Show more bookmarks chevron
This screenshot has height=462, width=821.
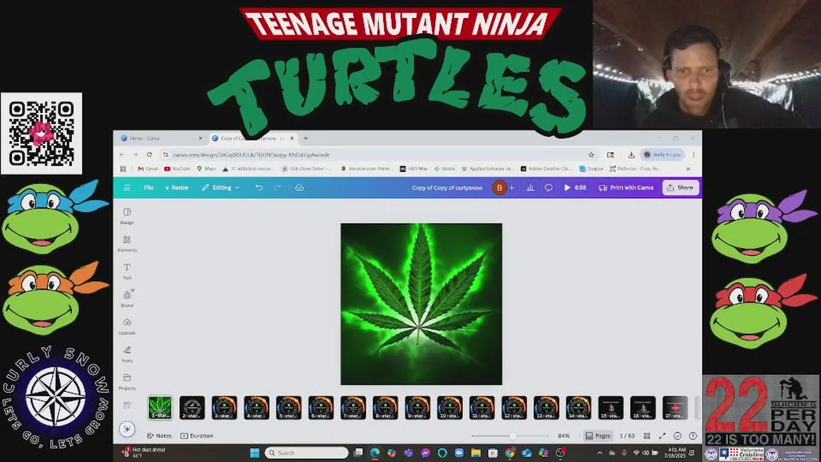click(x=688, y=169)
